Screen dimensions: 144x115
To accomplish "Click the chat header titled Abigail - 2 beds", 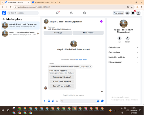I will pyautogui.click(x=66, y=22).
